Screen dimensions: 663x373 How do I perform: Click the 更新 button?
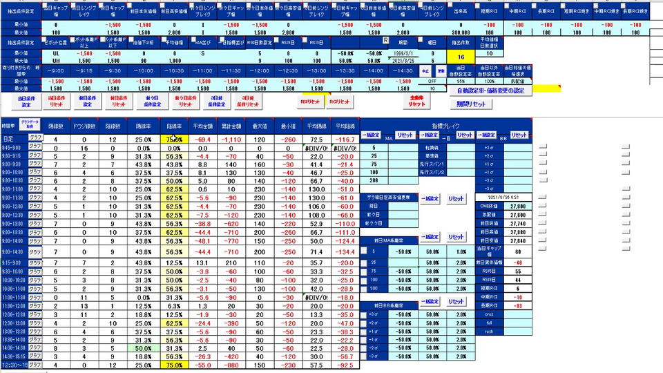[441, 71]
